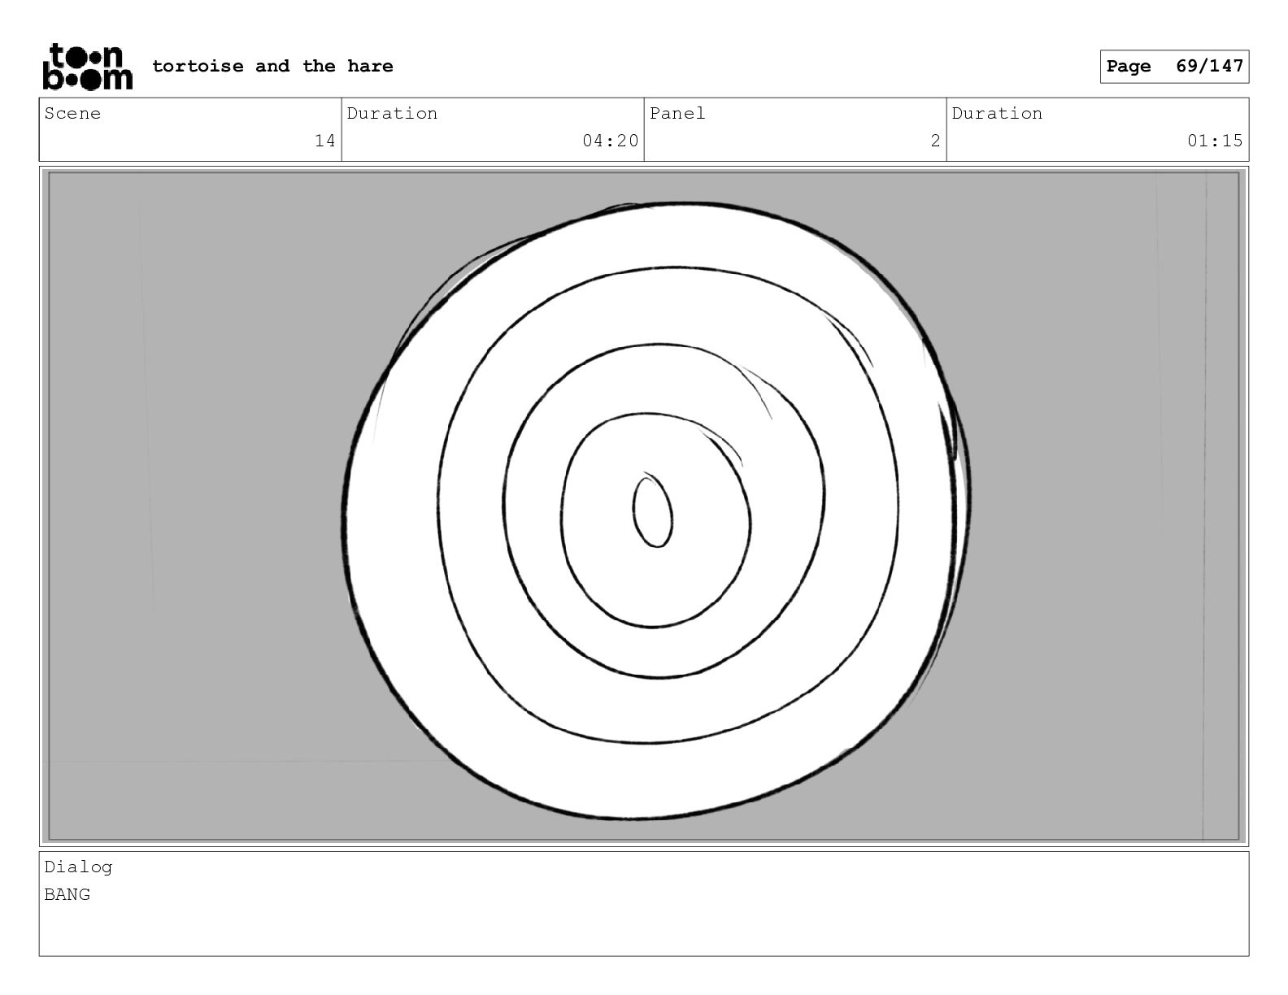The height and width of the screenshot is (995, 1288).
Task: Select the dialog text 'BANG'
Action: point(67,895)
